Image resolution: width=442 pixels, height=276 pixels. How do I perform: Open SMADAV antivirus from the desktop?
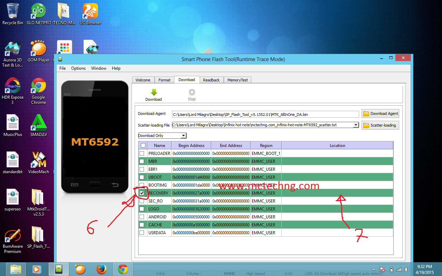pyautogui.click(x=38, y=122)
